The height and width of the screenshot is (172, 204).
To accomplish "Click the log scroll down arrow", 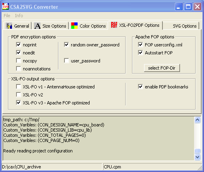I will point(197,157).
